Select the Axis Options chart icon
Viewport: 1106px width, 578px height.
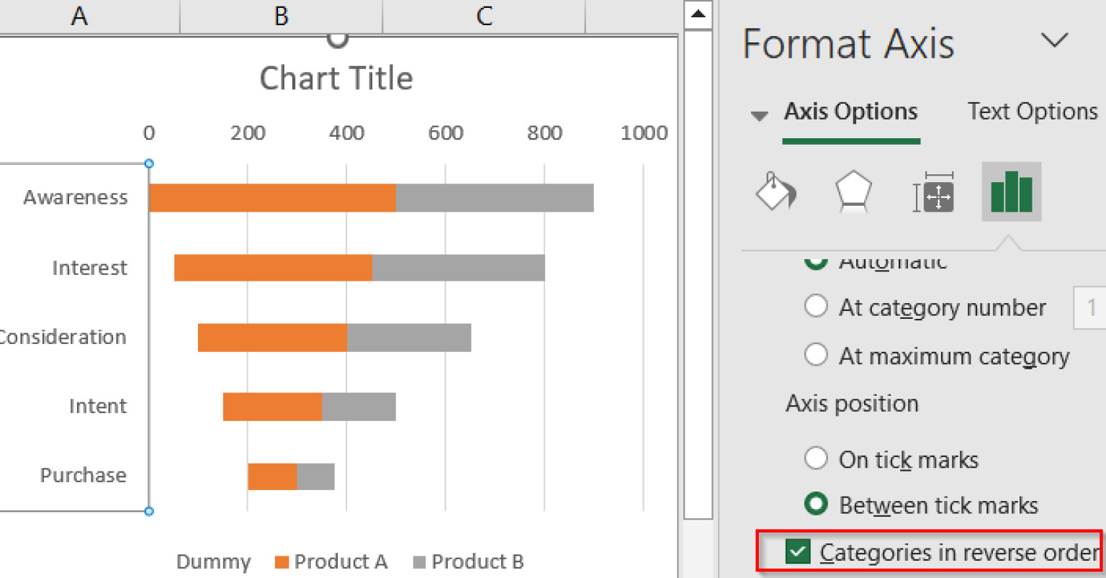coord(1010,192)
